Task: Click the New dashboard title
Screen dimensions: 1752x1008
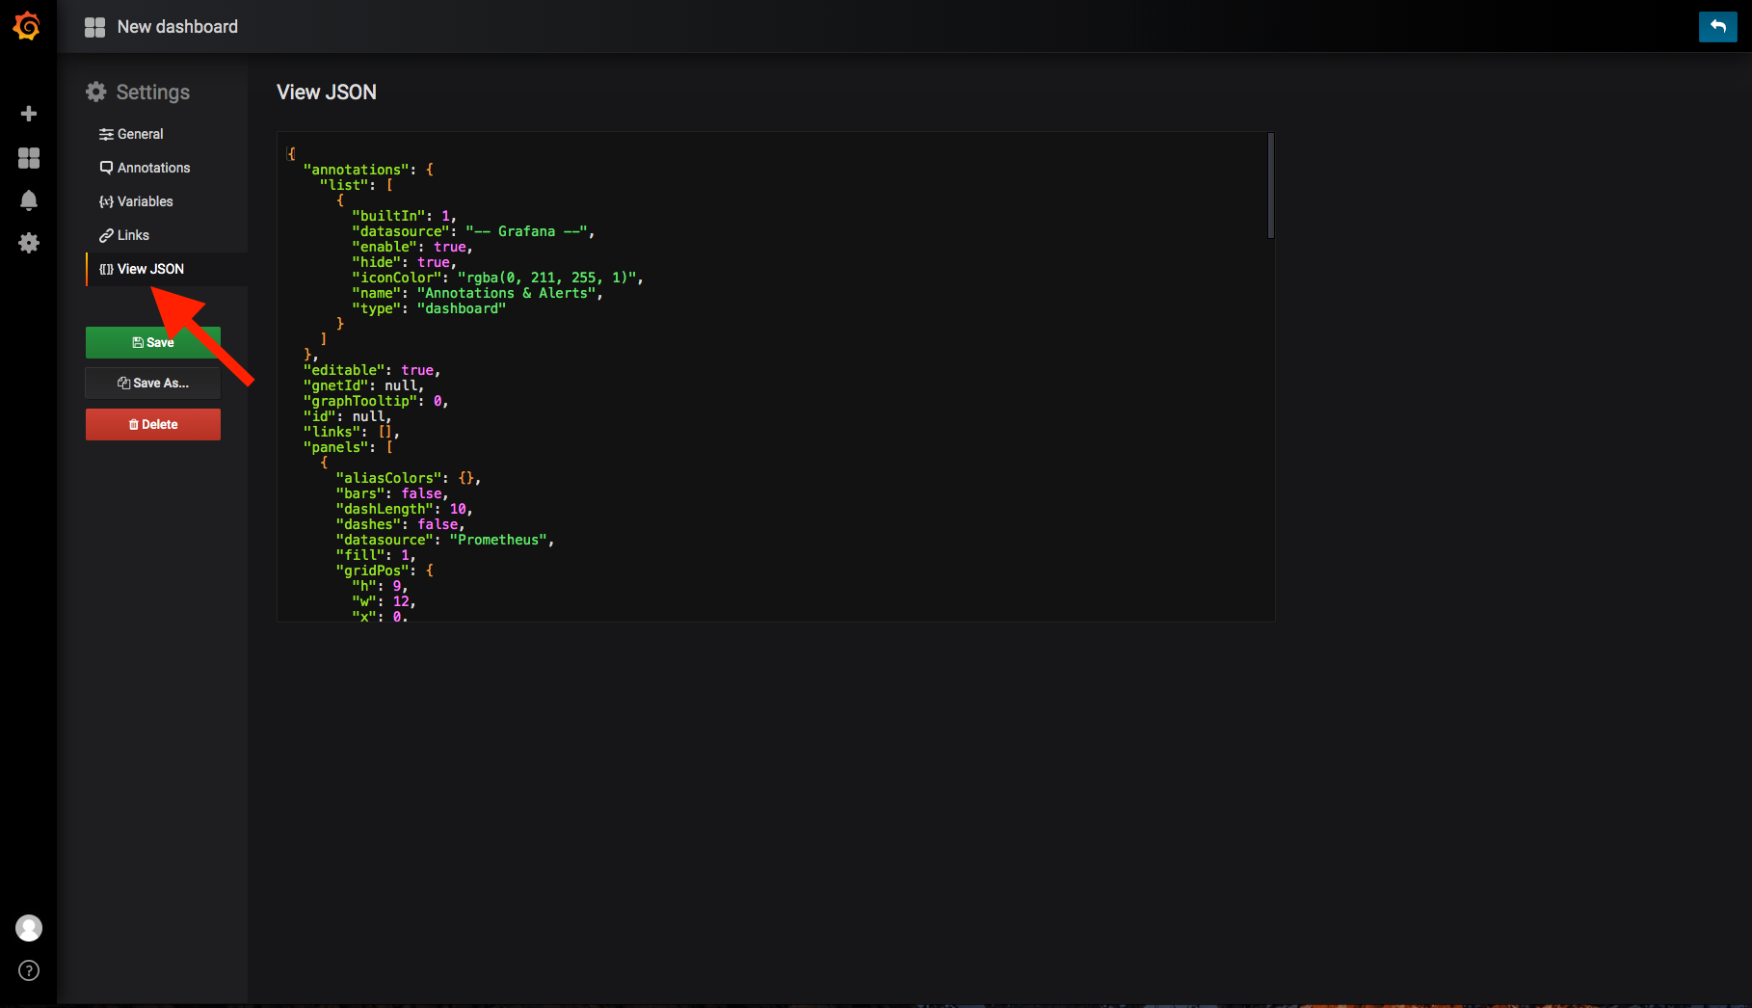Action: pos(177,27)
